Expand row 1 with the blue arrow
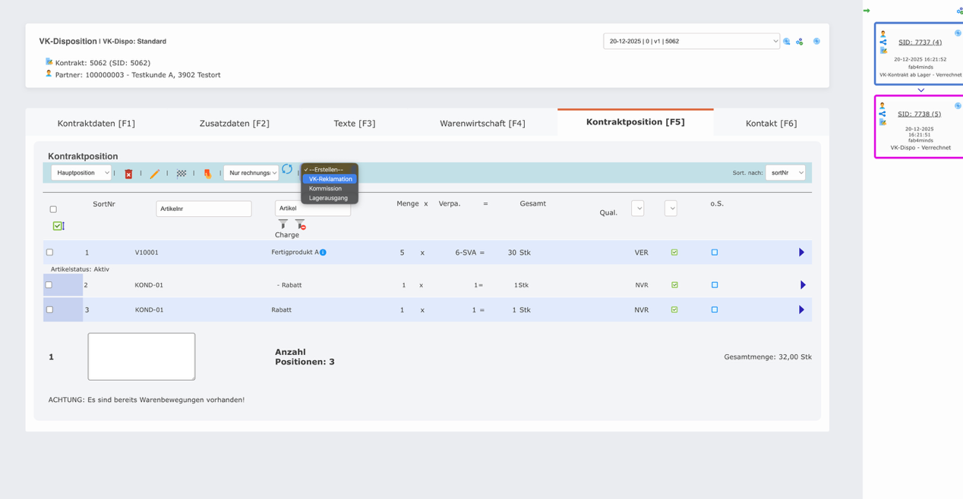 tap(801, 253)
